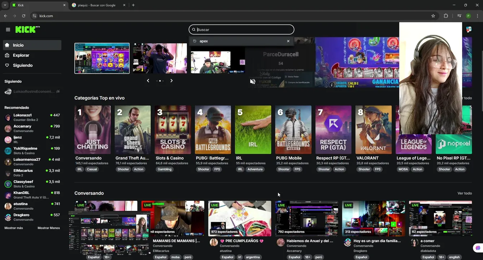The width and height of the screenshot is (483, 260).
Task: Click Gambling tag under Slots & Casino
Action: pyautogui.click(x=164, y=169)
